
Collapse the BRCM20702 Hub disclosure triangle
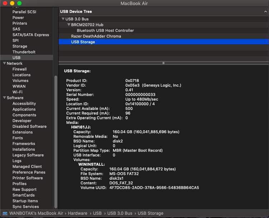coord(68,25)
